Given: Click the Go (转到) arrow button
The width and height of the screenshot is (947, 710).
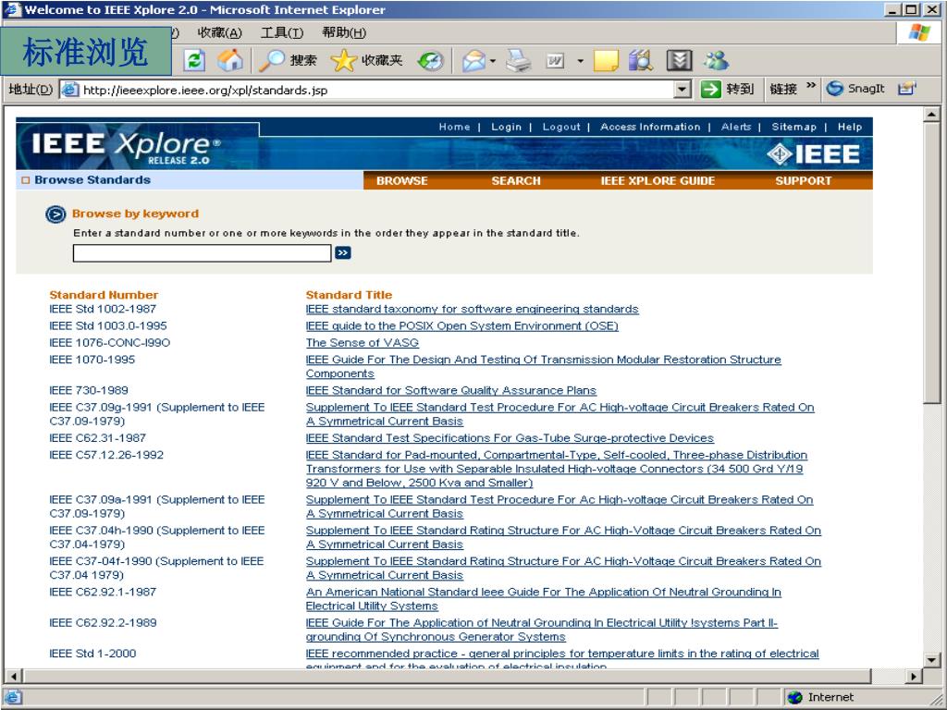Looking at the screenshot, I should 728,89.
